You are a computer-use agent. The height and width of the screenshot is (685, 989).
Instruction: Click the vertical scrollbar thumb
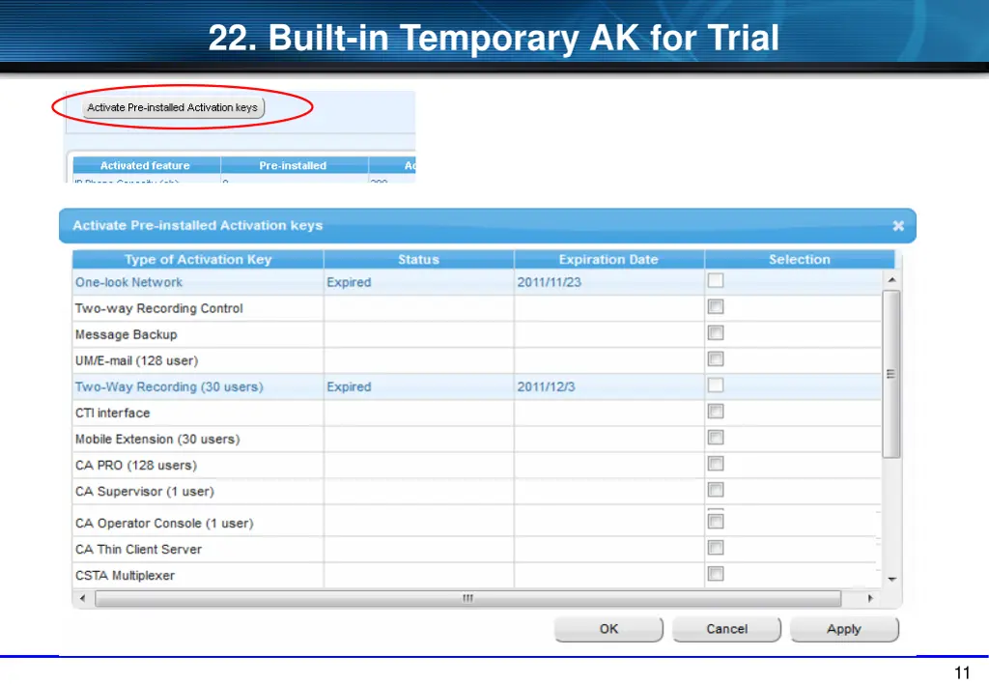point(891,374)
